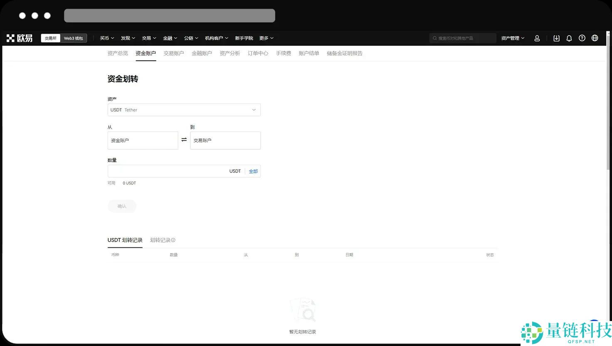612x346 pixels.
Task: Click the swap direction arrows between accounts
Action: coord(184,140)
